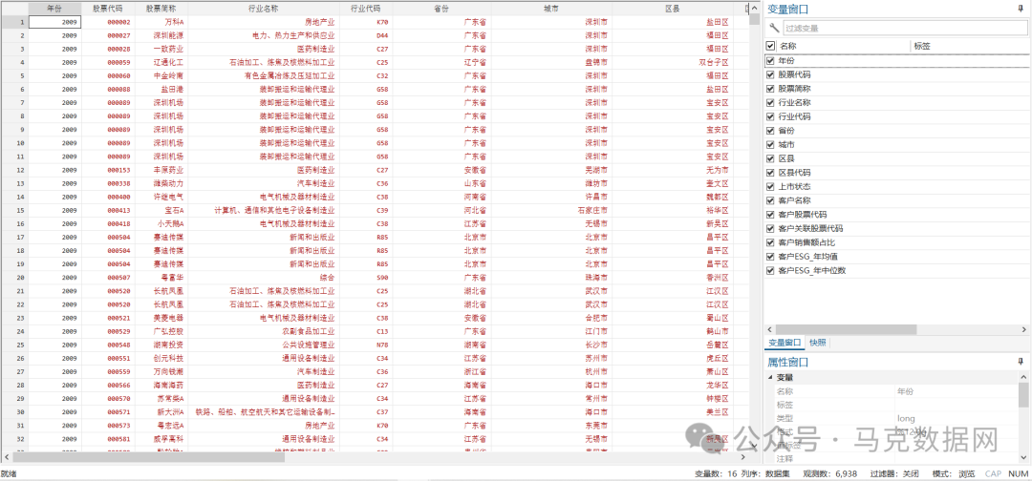The width and height of the screenshot is (1032, 481).
Task: Select the 行业代码 column header in data grid
Action: (x=366, y=10)
